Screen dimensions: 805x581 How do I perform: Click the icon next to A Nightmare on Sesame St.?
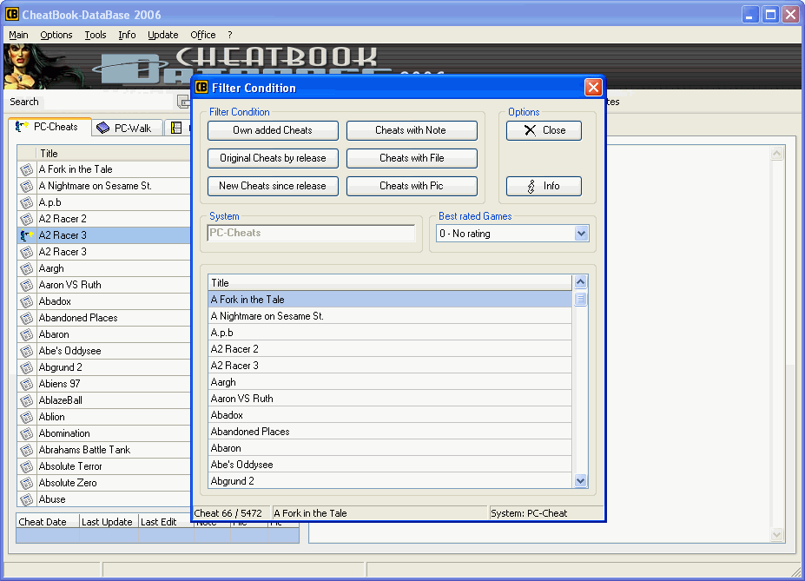point(26,186)
